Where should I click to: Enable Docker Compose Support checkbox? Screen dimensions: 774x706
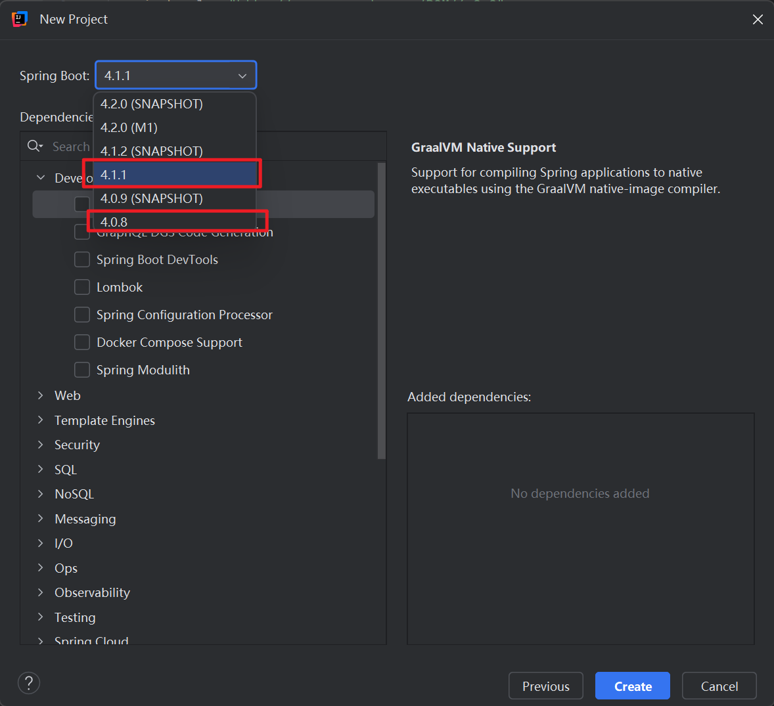tap(82, 342)
